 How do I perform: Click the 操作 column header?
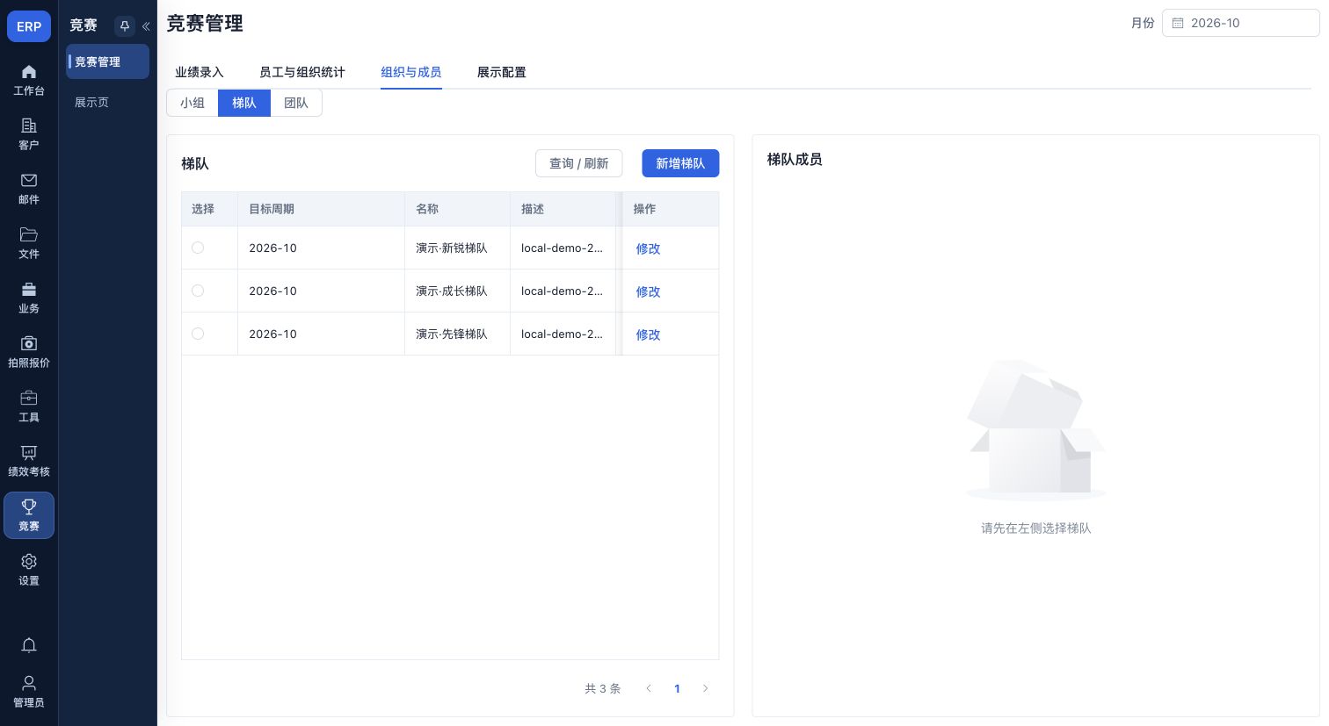coord(670,209)
